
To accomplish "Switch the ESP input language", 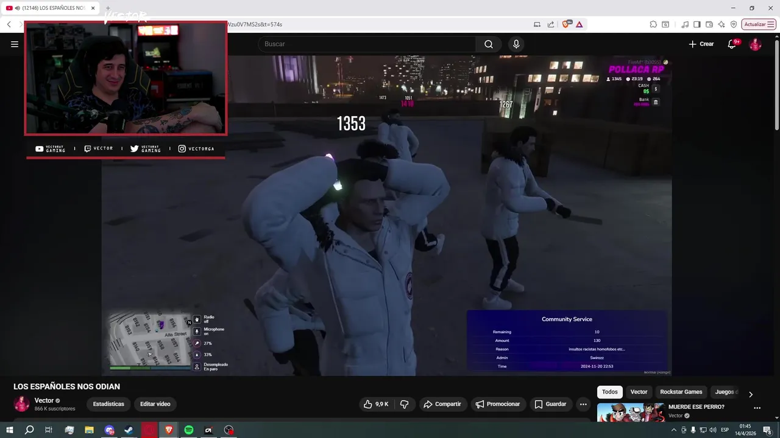I will coord(725,430).
